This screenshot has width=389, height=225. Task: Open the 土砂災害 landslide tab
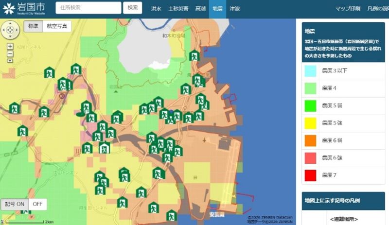(177, 9)
